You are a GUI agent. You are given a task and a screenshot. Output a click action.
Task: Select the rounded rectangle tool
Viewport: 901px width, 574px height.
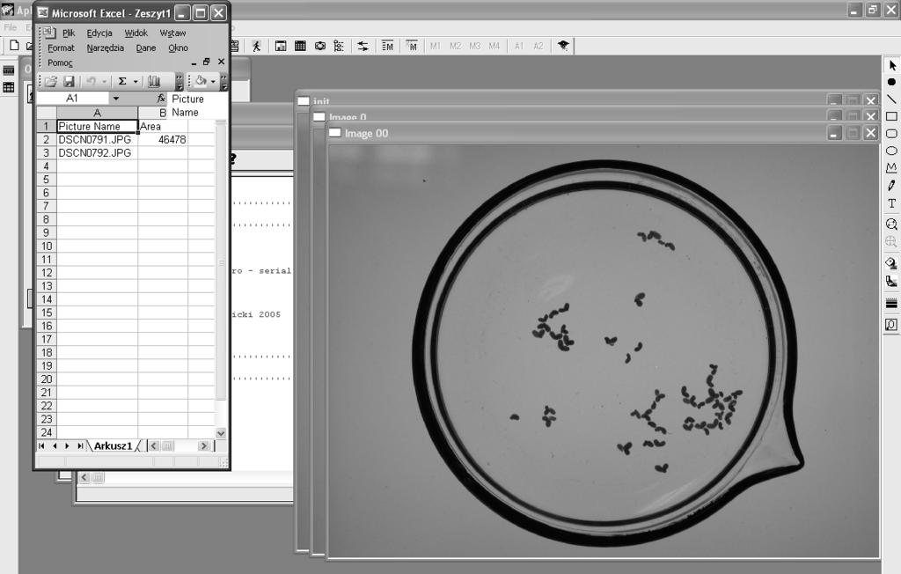892,134
